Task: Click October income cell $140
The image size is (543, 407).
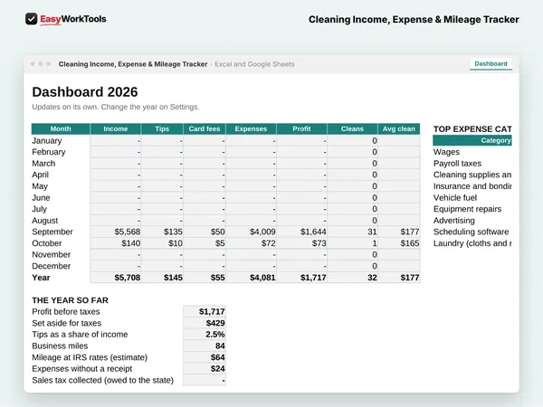Action: click(116, 243)
